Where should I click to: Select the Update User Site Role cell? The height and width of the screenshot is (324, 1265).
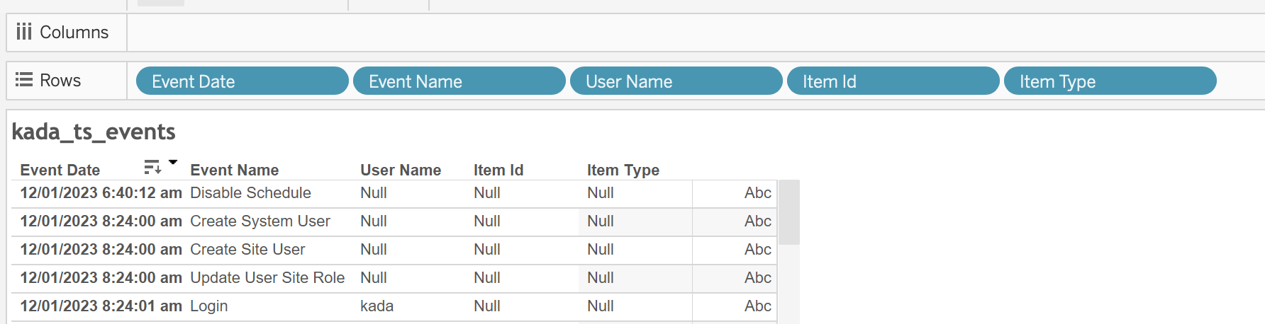[267, 278]
